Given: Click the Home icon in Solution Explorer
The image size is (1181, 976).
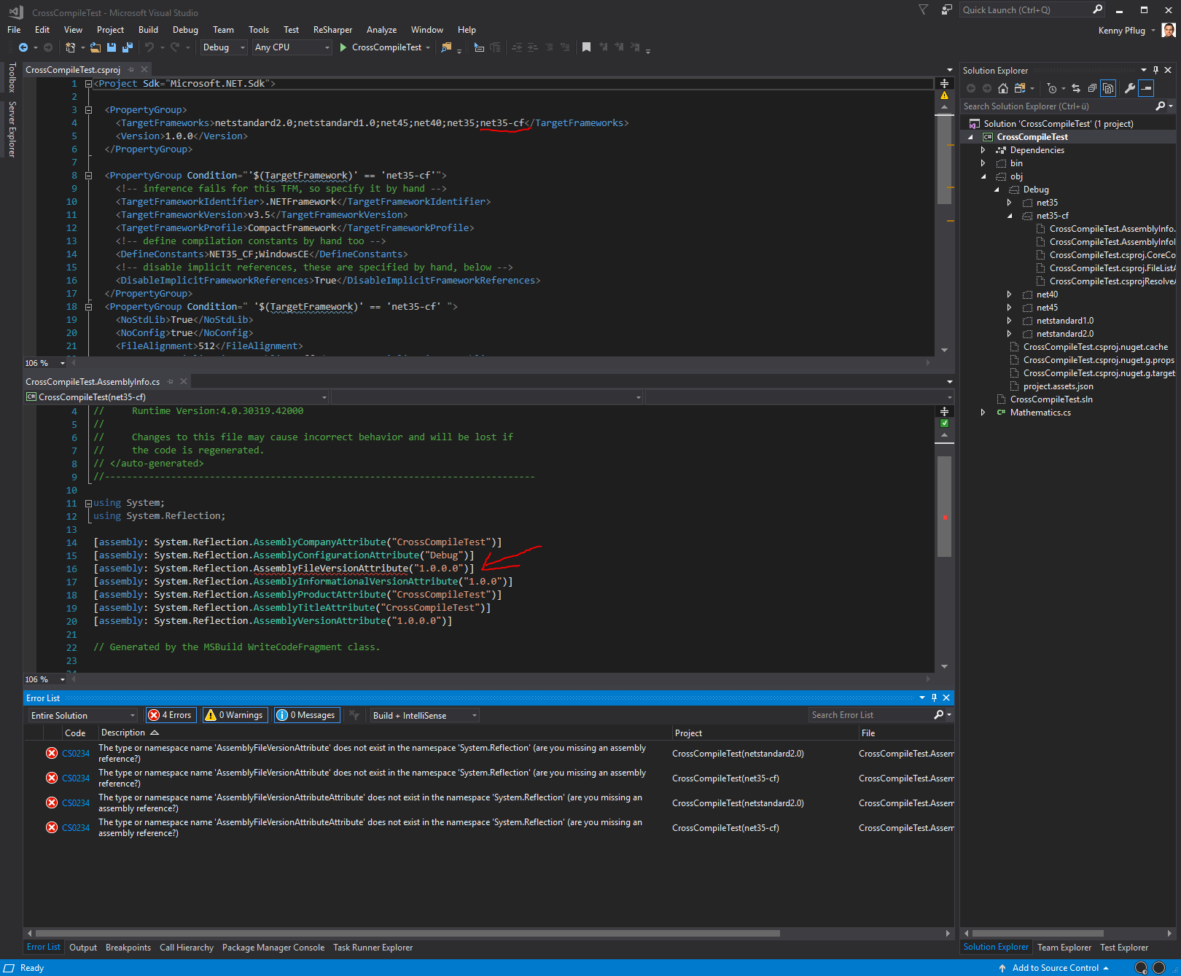Looking at the screenshot, I should 1003,89.
